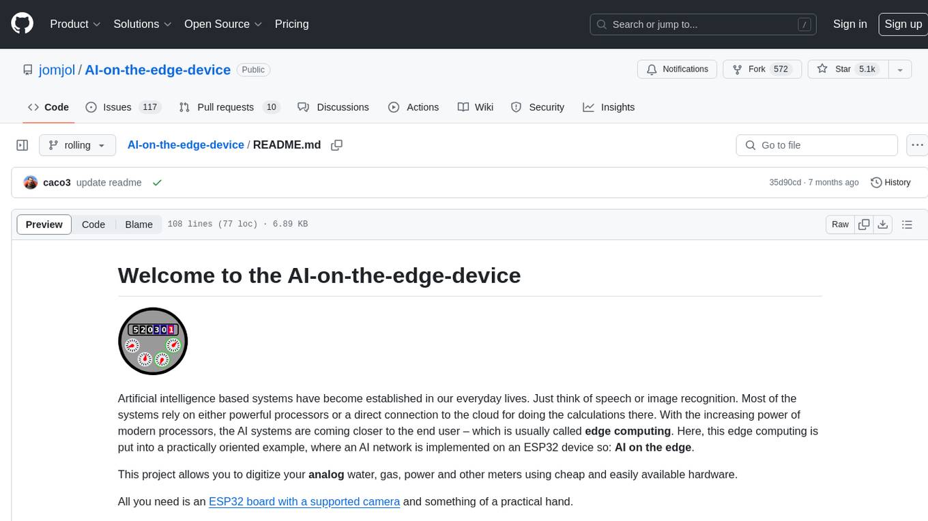
Task: Open AI-on-the-edge-device breadcrumb link
Action: [186, 145]
